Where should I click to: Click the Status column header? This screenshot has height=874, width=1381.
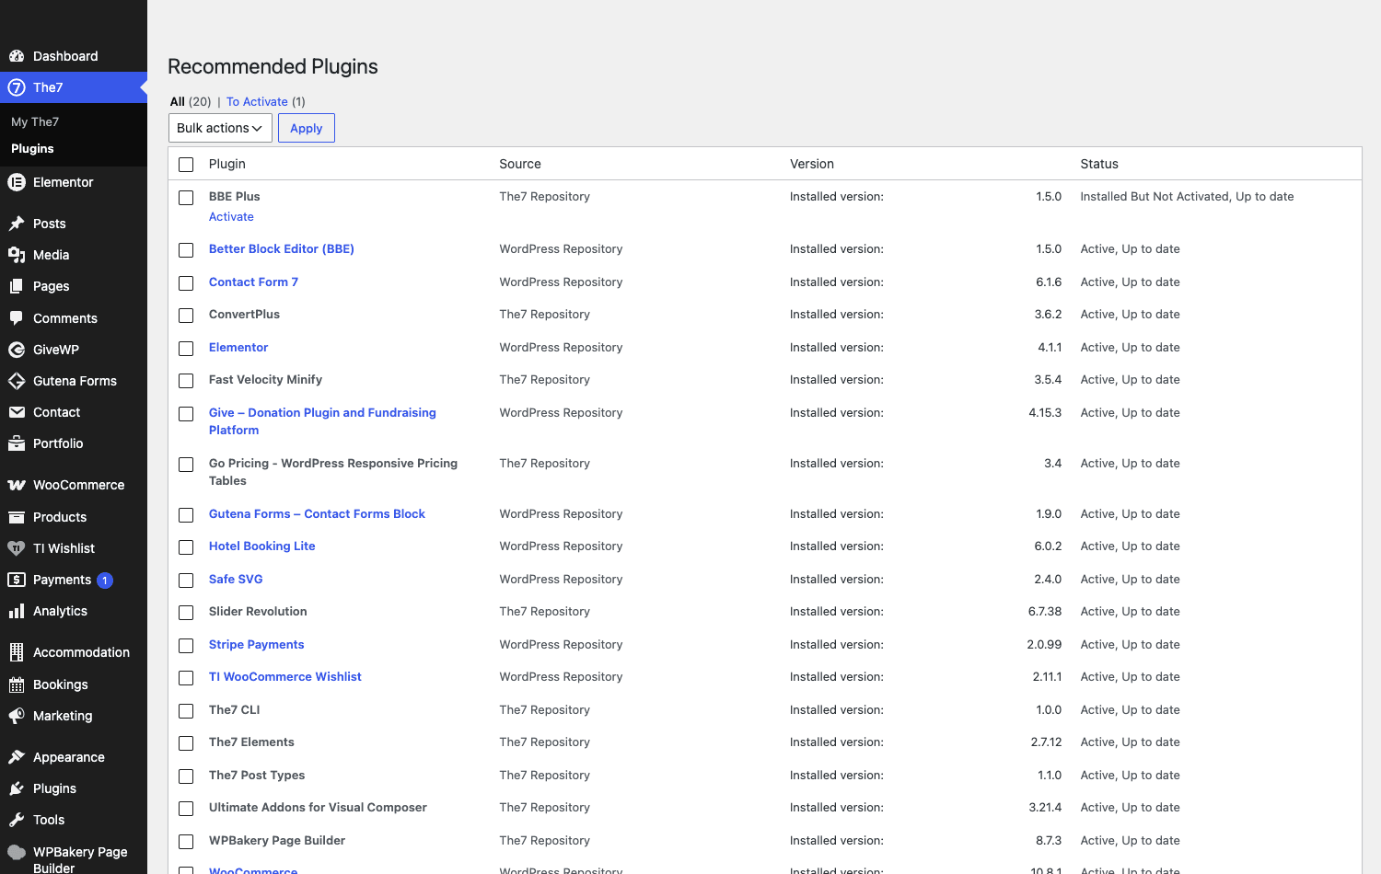click(1099, 164)
